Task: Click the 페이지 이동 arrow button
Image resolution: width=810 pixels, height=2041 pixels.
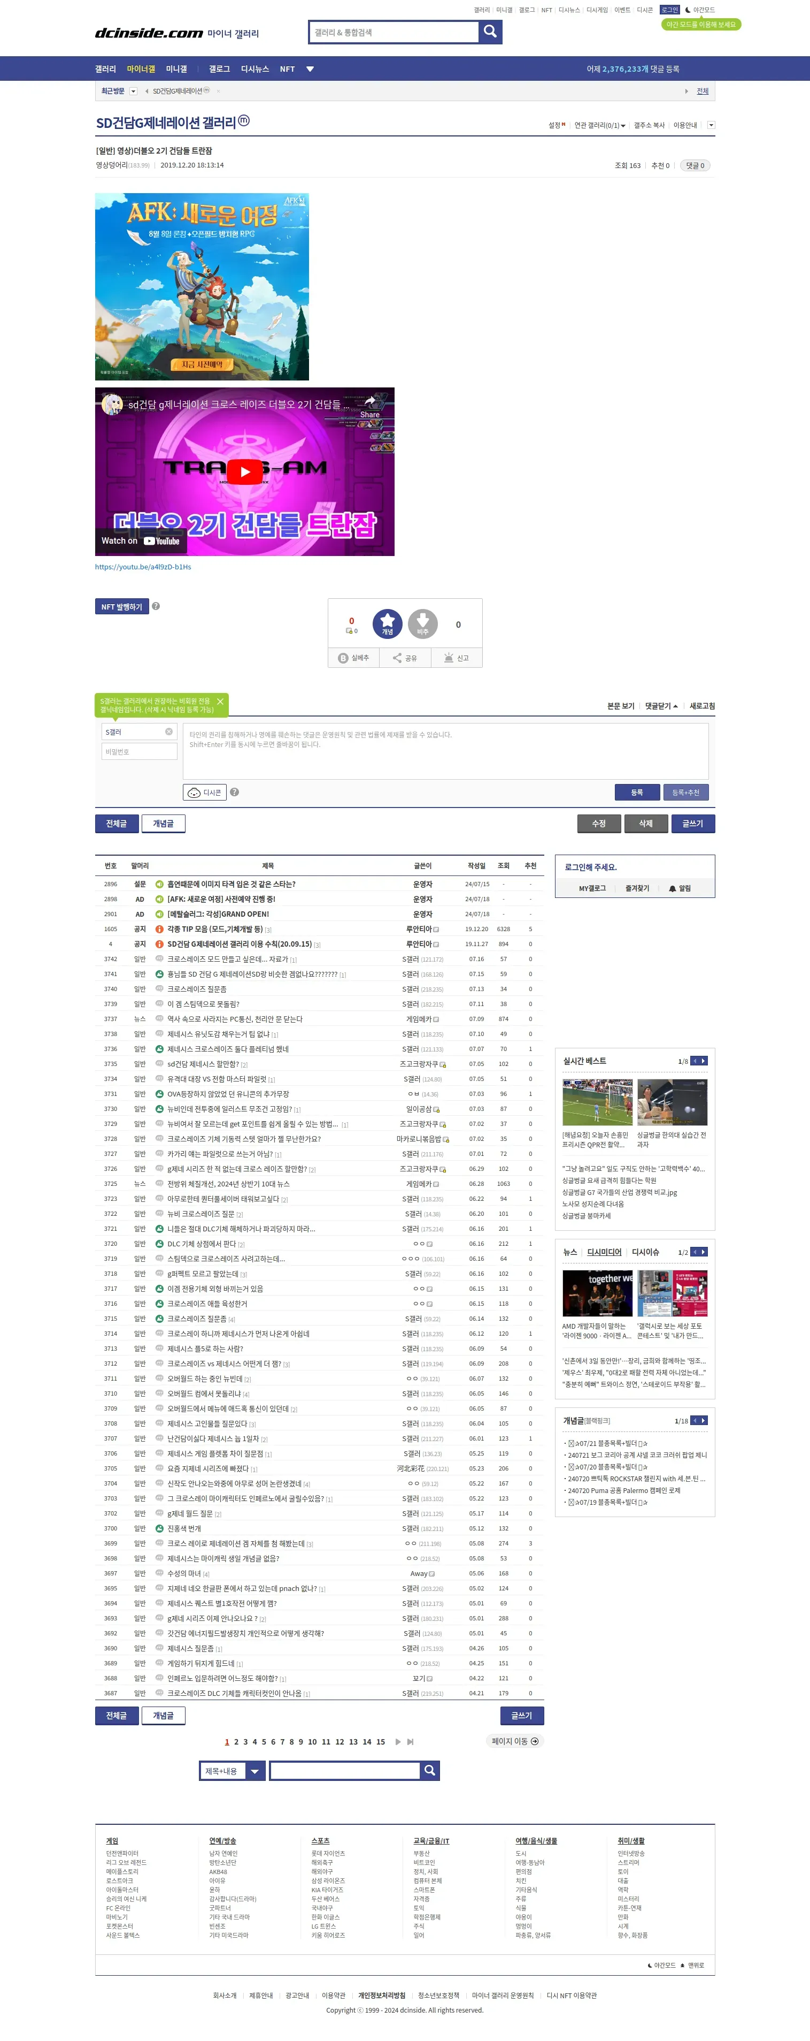Action: point(514,1741)
